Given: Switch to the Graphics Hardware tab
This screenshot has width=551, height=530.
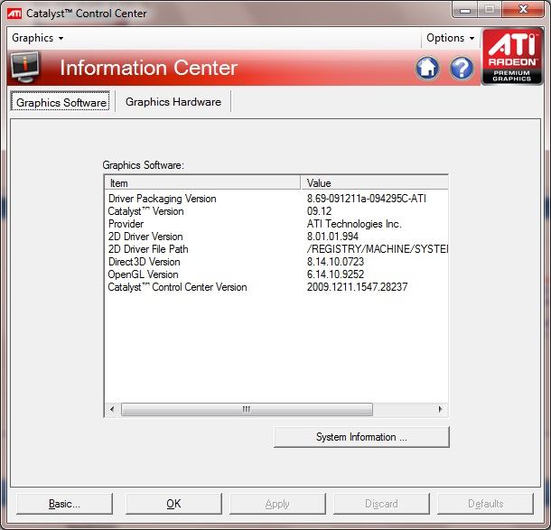Looking at the screenshot, I should [173, 101].
